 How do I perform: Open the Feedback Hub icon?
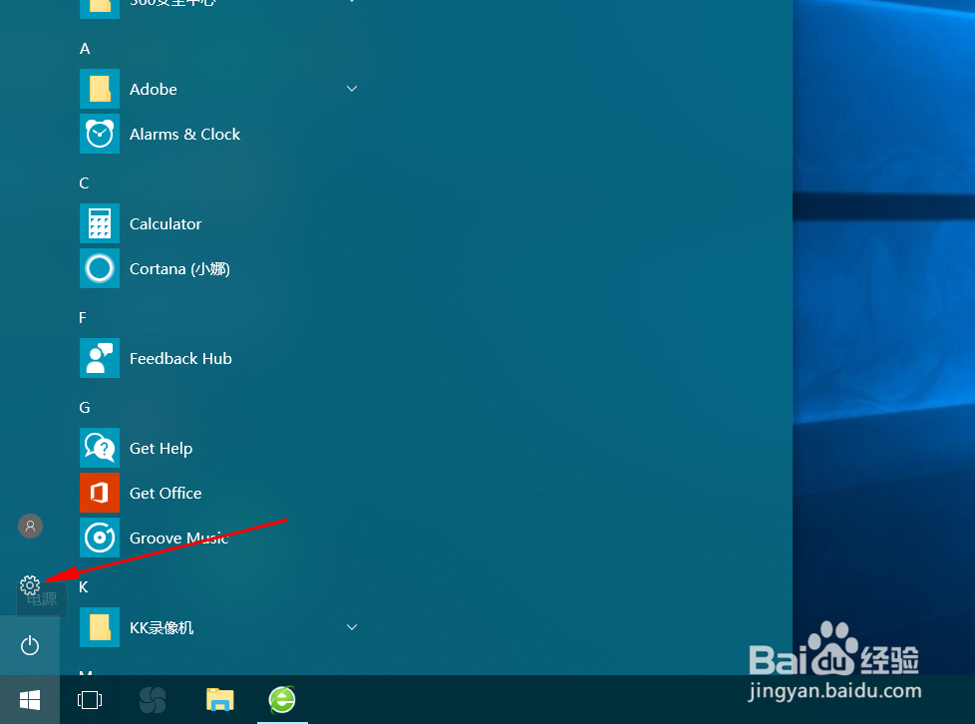tap(100, 358)
